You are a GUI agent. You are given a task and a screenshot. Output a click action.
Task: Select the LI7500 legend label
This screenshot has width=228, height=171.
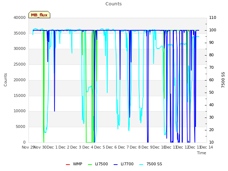102,164
